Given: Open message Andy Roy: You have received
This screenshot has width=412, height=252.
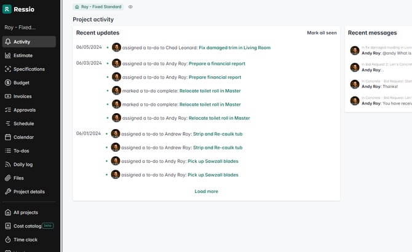Looking at the screenshot, I should [387, 103].
